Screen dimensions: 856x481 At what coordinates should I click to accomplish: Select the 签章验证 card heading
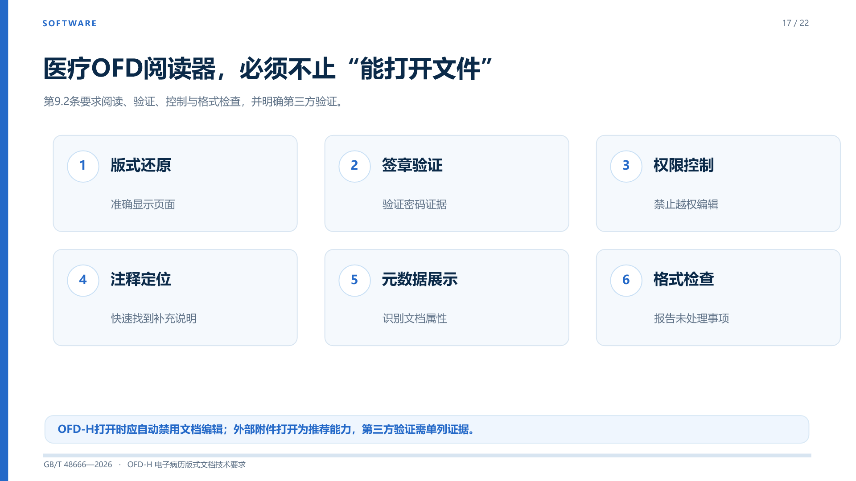tap(412, 165)
